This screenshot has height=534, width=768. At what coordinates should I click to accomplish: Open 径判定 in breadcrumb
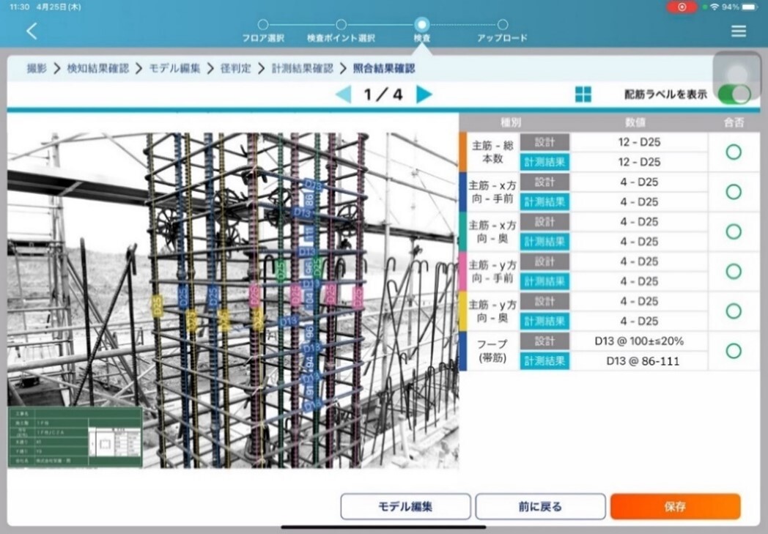(x=235, y=68)
